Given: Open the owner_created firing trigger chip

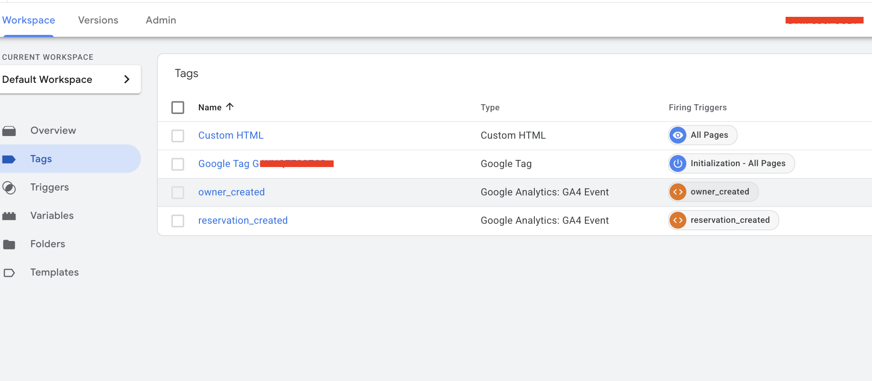Looking at the screenshot, I should (x=713, y=192).
